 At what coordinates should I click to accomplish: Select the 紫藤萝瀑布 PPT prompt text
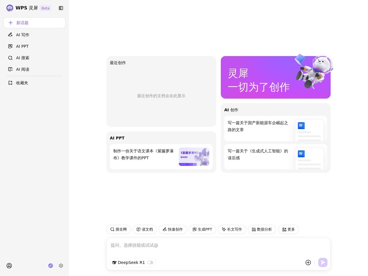pyautogui.click(x=143, y=154)
